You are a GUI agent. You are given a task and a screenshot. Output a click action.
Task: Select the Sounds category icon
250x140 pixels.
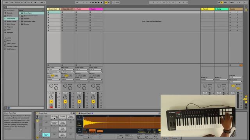tap(5, 13)
